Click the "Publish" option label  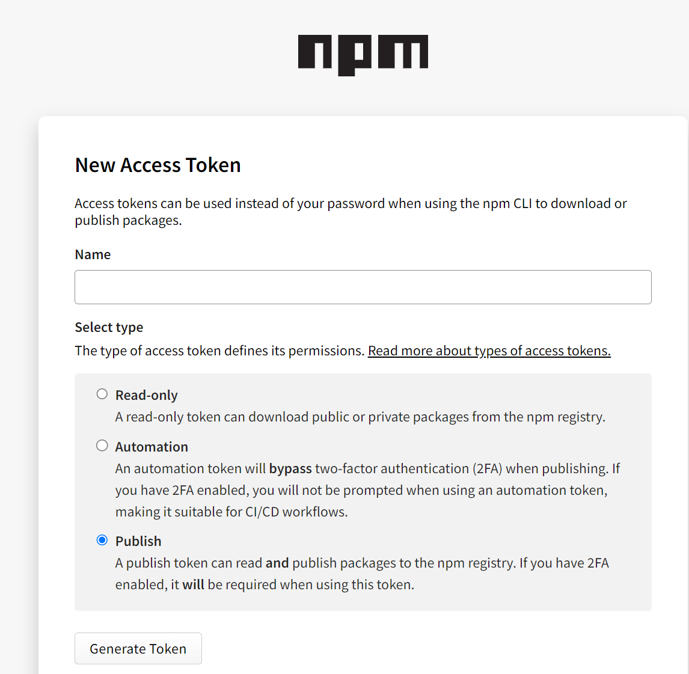(138, 541)
